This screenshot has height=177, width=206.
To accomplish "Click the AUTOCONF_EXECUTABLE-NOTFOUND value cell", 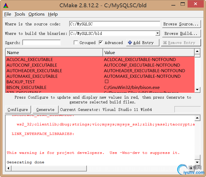I will pyautogui.click(x=142, y=65).
